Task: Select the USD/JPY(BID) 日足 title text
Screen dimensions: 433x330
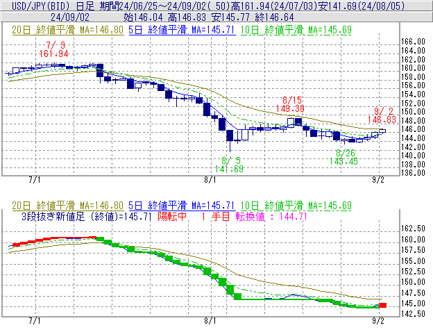Action: click(53, 6)
